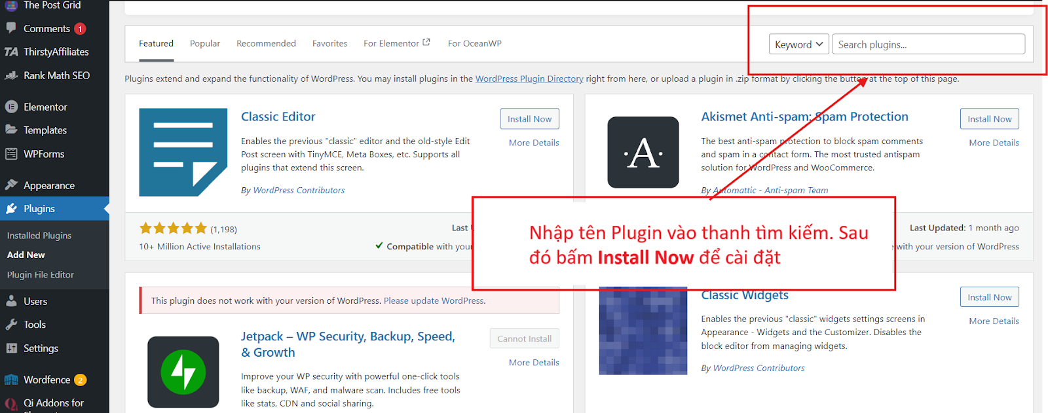Open More Details for Akismet Anti-spam
This screenshot has width=1048, height=413.
click(994, 143)
